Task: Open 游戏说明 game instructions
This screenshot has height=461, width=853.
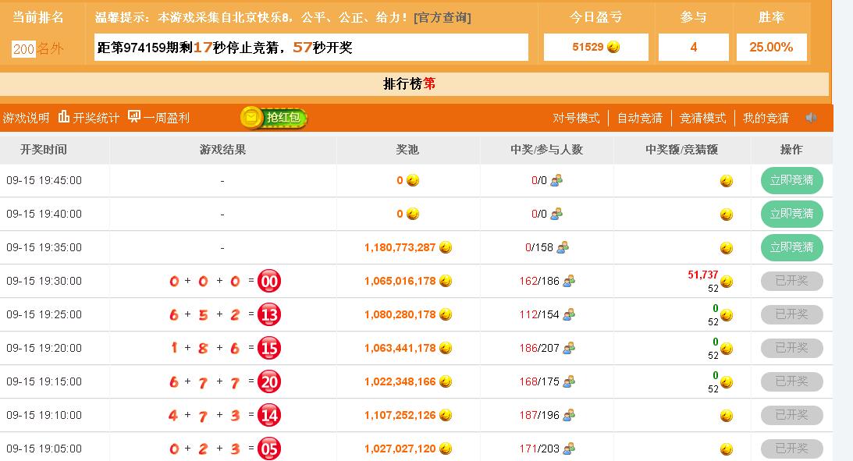Action: point(26,118)
